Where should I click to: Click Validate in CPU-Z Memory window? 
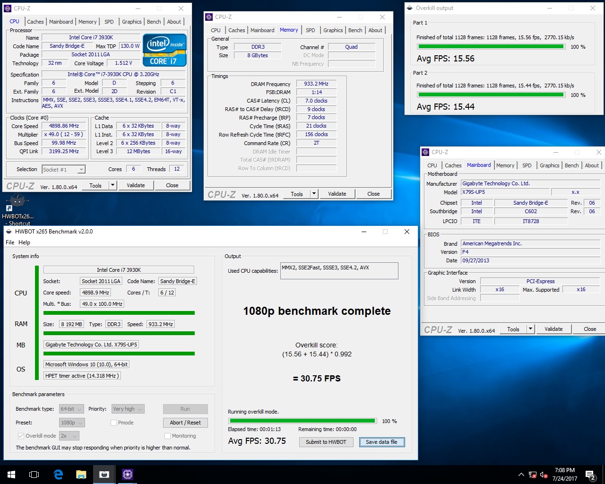337,194
